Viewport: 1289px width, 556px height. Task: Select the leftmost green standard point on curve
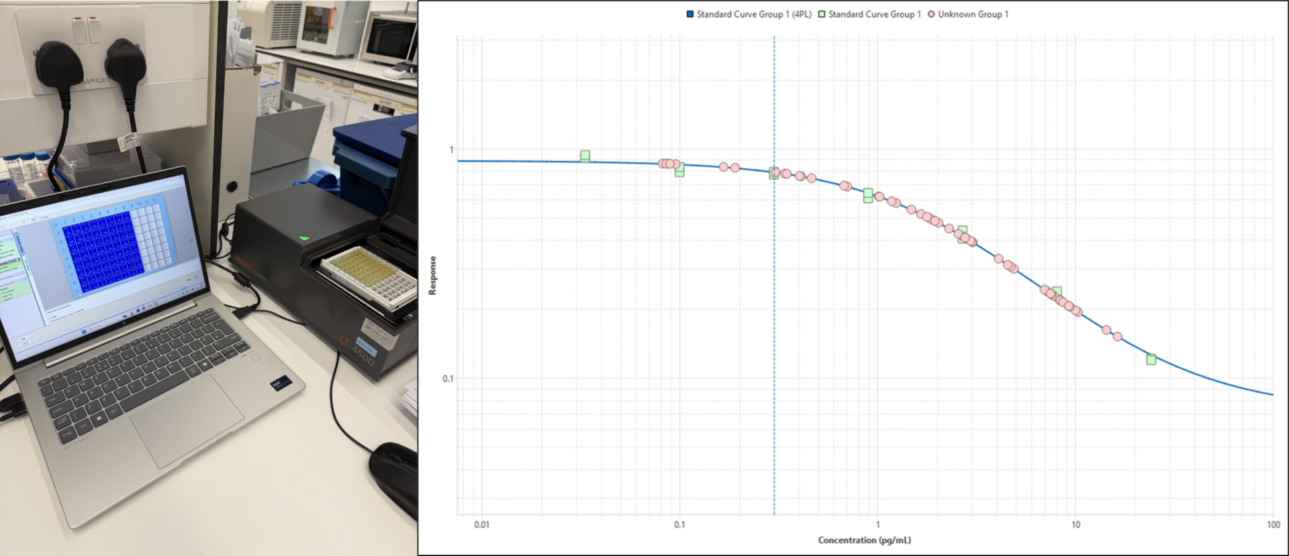585,156
